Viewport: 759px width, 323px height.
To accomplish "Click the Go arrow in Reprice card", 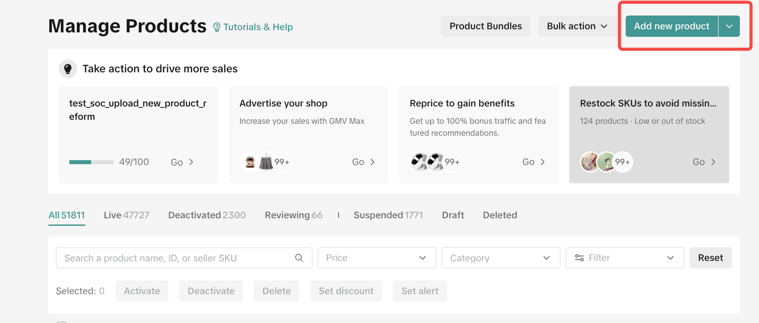I will click(x=542, y=162).
